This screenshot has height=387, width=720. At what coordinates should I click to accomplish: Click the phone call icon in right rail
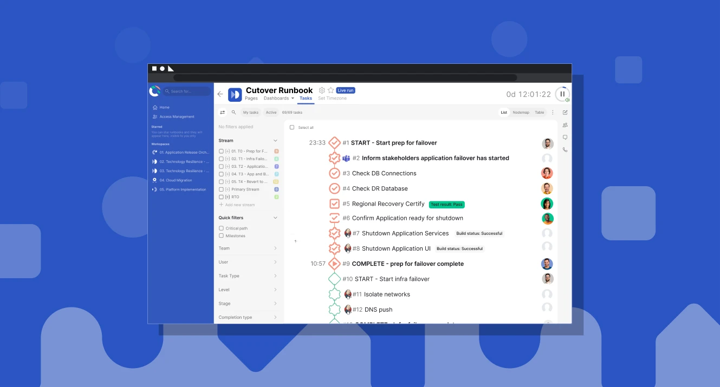click(565, 150)
